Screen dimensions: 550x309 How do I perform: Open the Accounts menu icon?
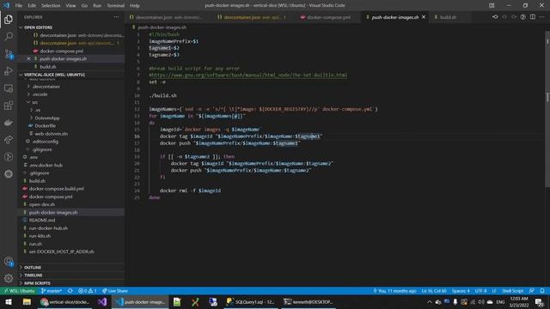(9, 261)
